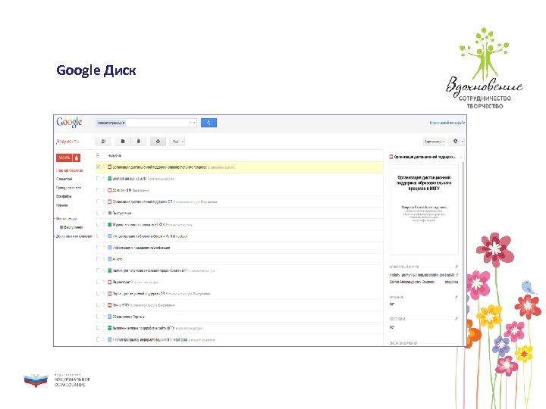Check the last row март 2008 checkbox
This screenshot has width=546, height=409.
click(x=98, y=339)
